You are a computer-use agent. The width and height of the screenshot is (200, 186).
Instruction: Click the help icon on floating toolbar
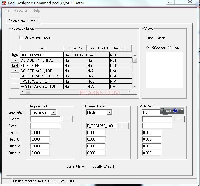point(175,111)
